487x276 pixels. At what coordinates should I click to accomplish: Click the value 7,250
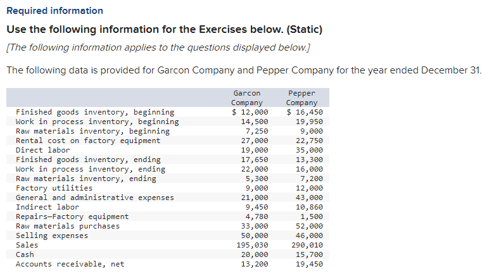(x=257, y=131)
